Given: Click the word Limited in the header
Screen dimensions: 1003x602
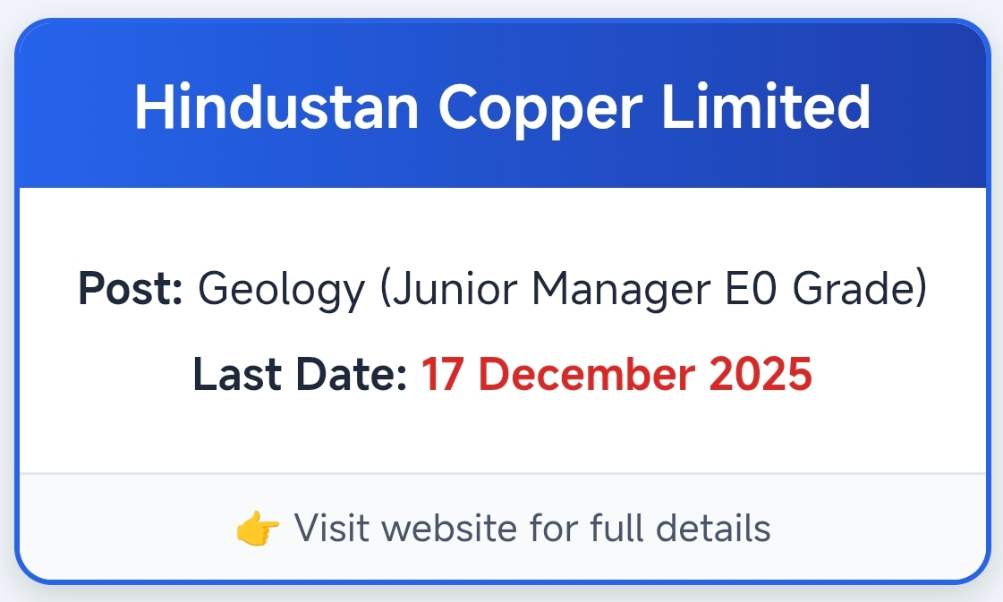Looking at the screenshot, I should [766, 107].
